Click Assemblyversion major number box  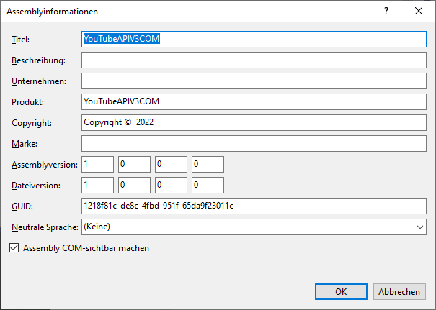pyautogui.click(x=97, y=165)
